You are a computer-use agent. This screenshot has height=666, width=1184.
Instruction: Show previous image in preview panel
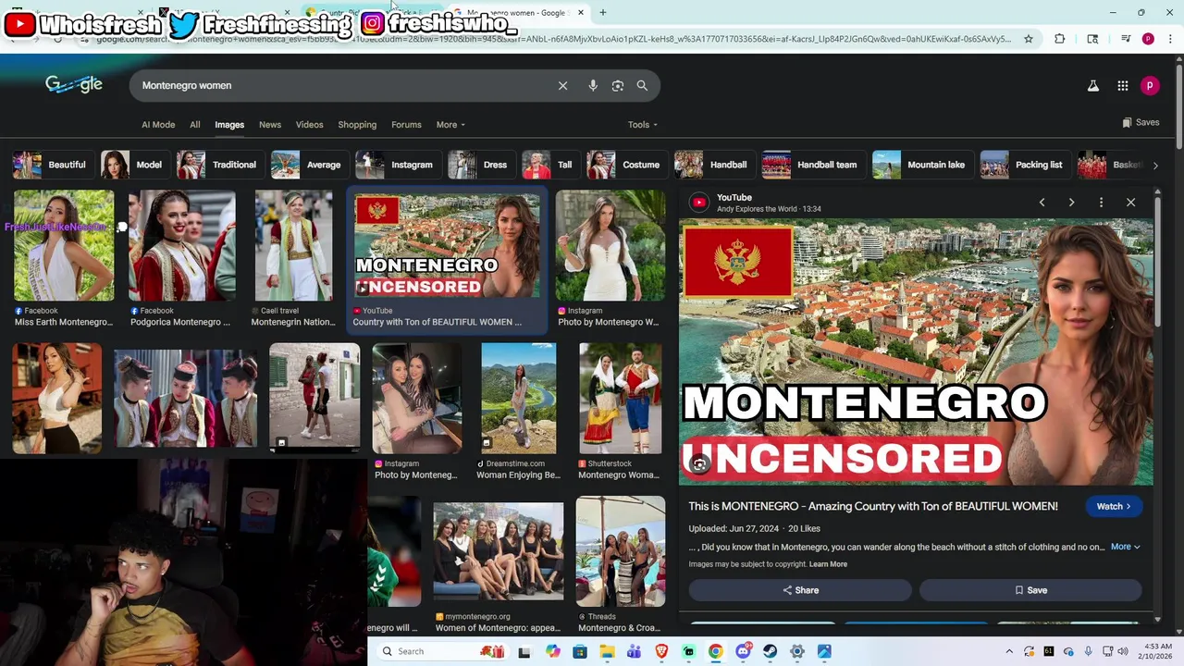1042,202
